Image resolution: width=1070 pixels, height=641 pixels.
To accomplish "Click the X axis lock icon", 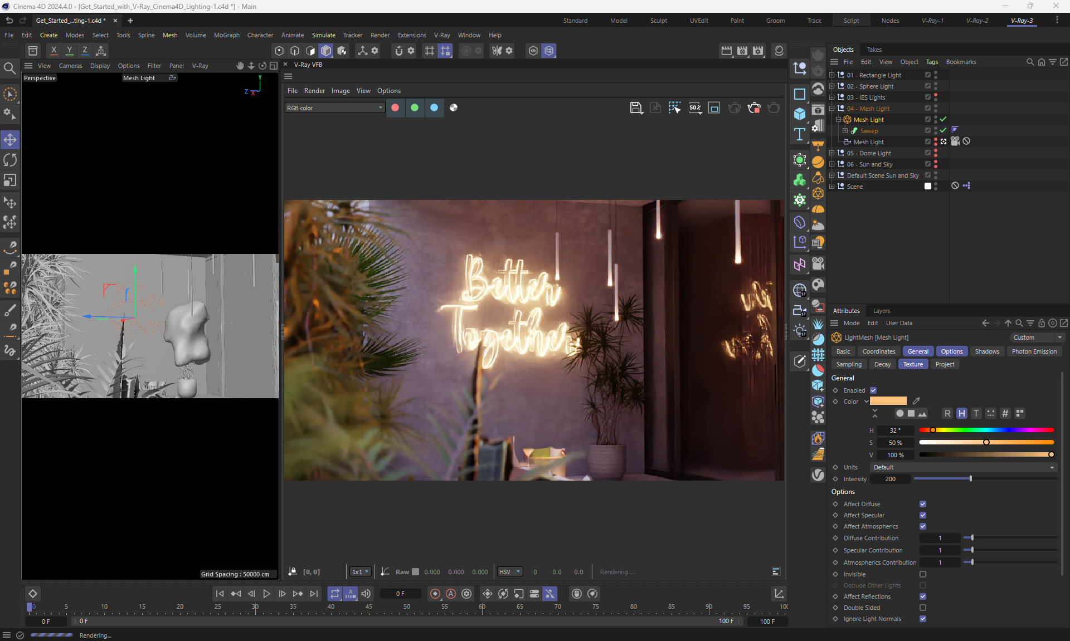I will coord(53,50).
